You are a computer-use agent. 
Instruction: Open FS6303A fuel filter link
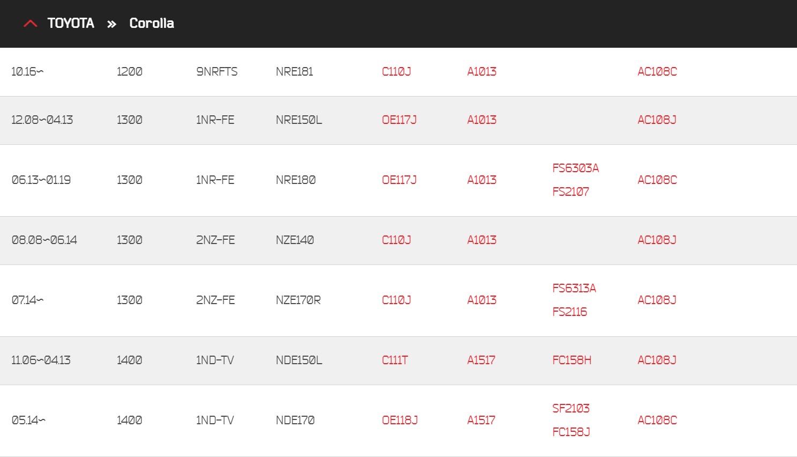point(576,168)
